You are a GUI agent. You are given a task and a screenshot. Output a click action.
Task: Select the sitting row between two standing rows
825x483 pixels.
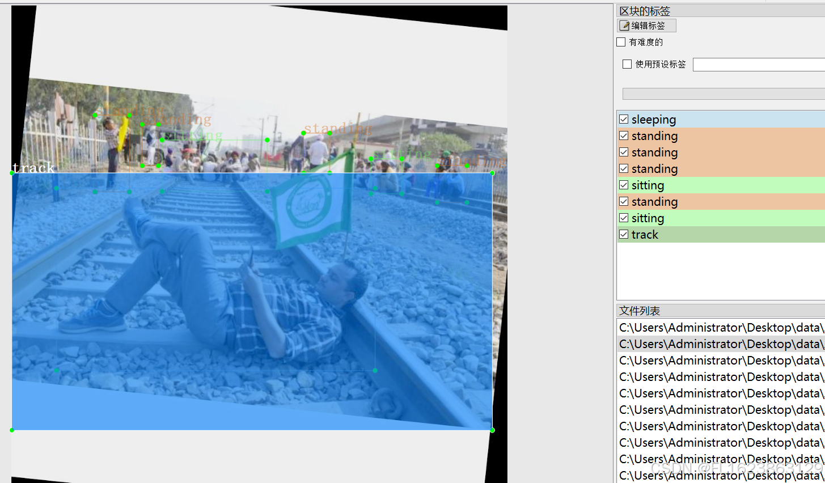(721, 185)
